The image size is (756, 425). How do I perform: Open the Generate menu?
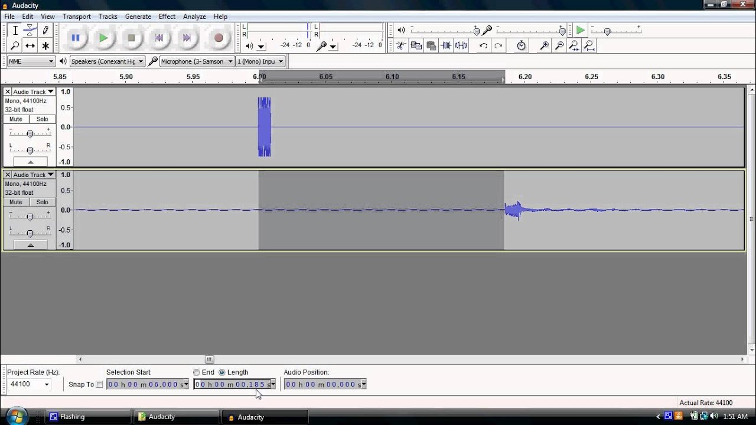point(138,17)
